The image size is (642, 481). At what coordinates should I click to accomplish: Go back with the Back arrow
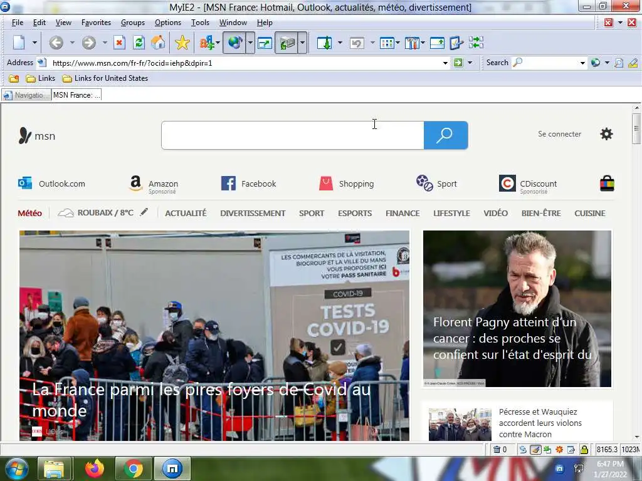pos(56,43)
